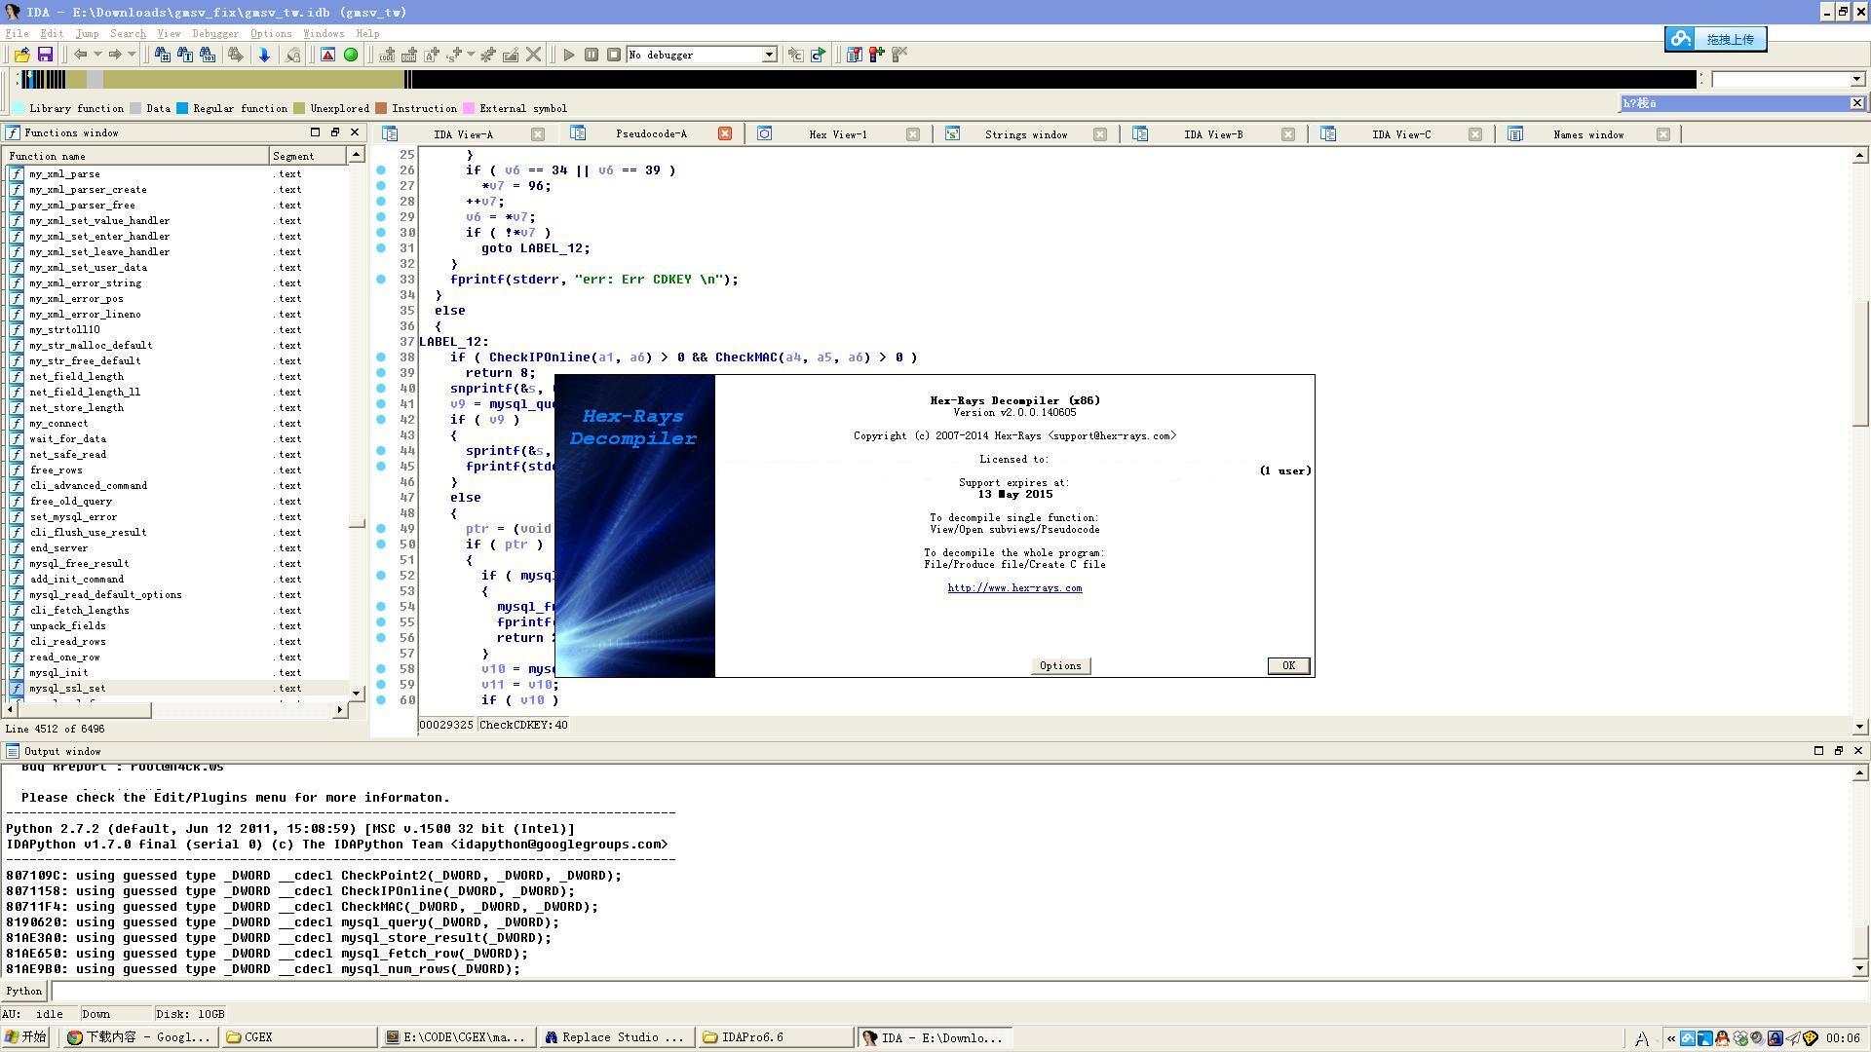
Task: Toggle breakpoint dot on line 26
Action: coord(381,170)
